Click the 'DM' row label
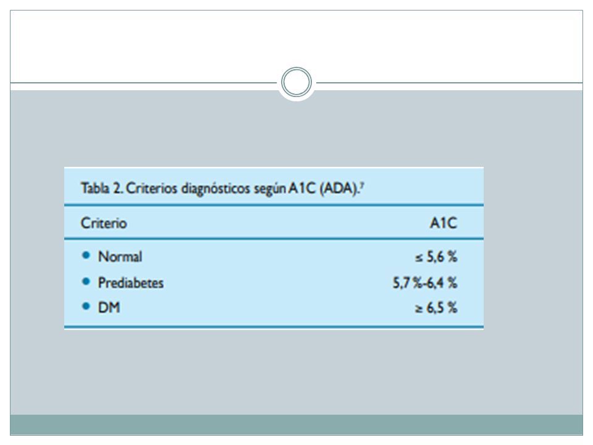 109,308
